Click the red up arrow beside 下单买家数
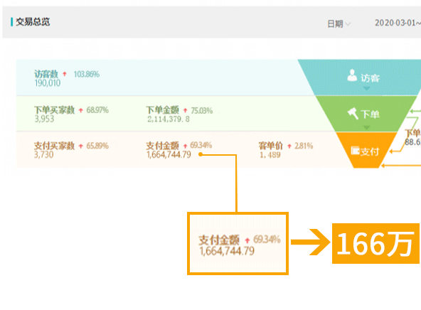Viewport: 421px width, 310px height. click(x=81, y=110)
